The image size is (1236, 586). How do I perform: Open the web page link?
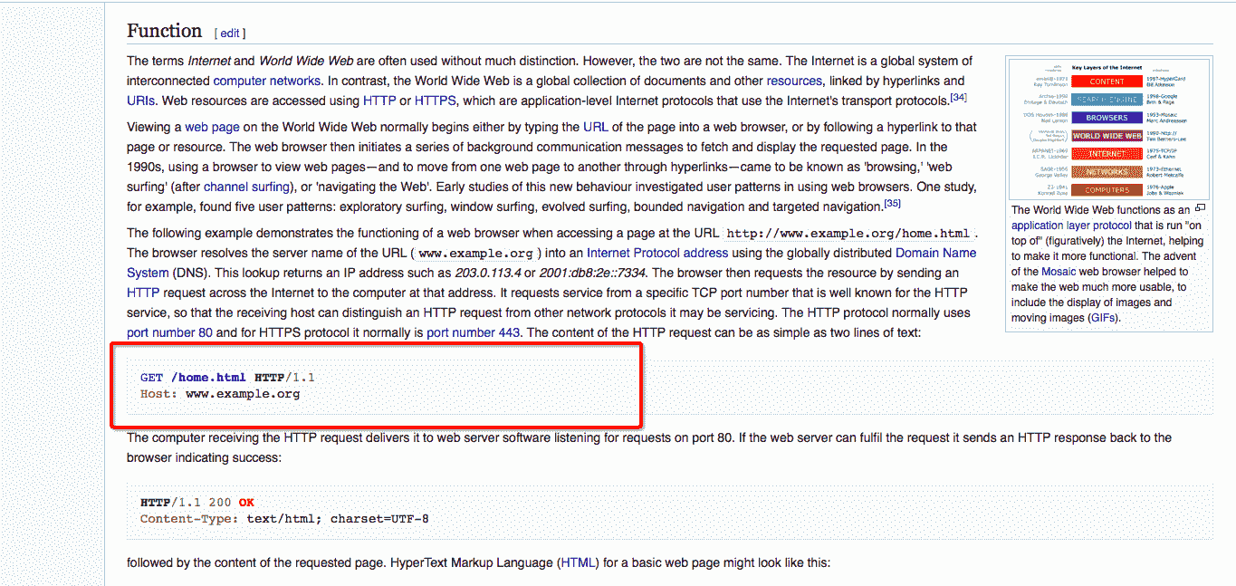(x=212, y=127)
